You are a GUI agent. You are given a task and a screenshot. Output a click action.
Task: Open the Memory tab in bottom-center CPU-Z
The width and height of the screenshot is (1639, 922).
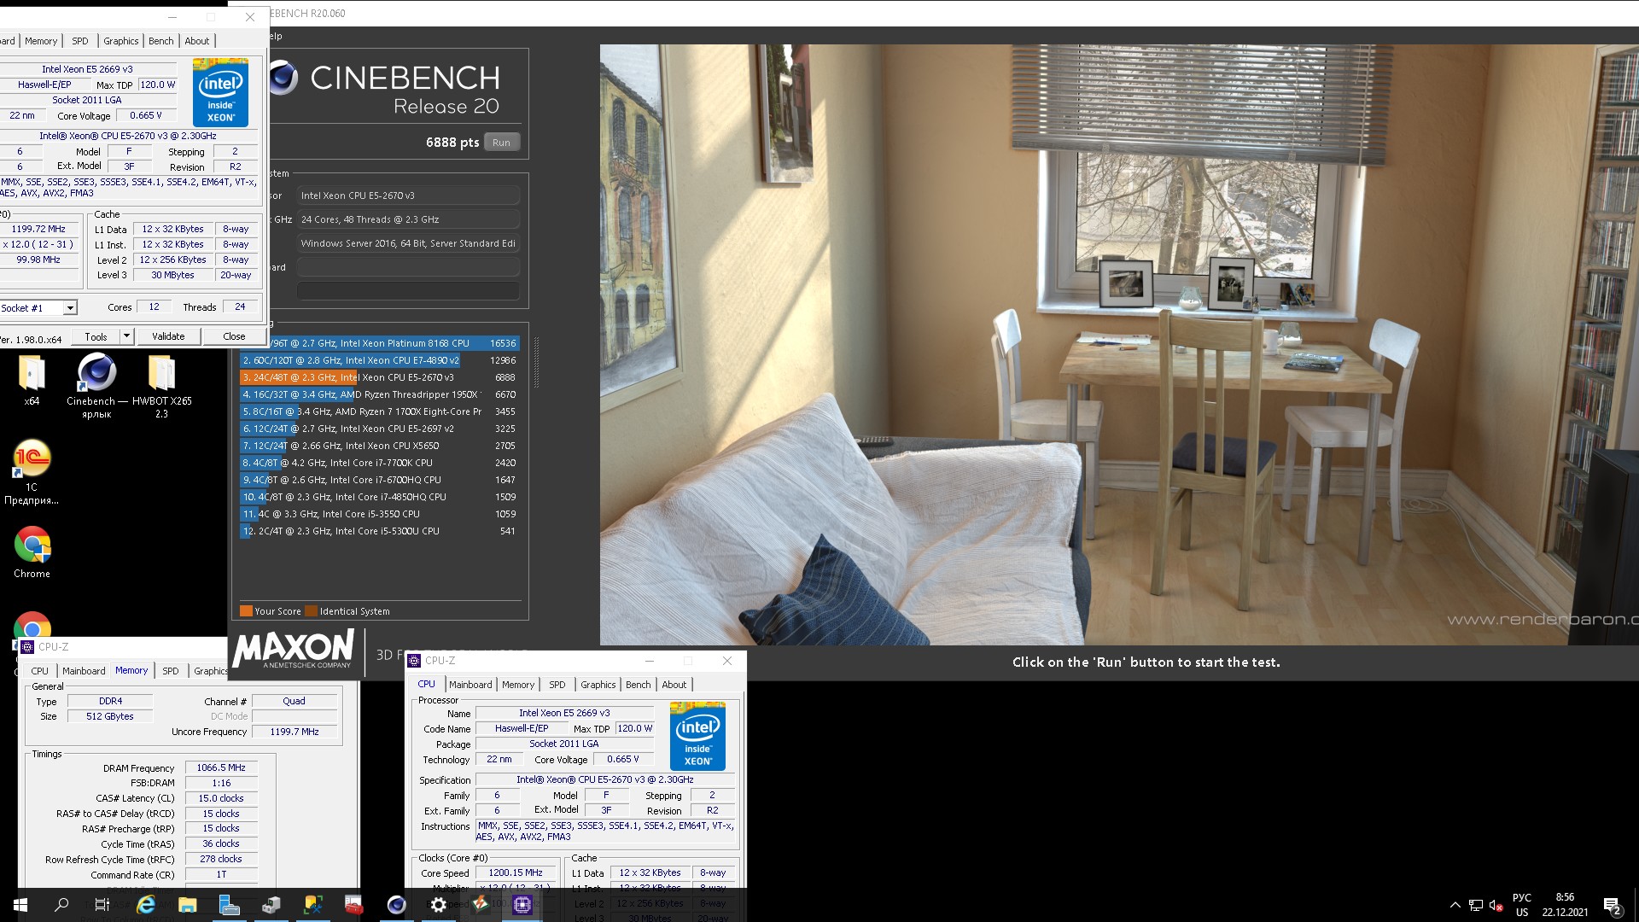[518, 685]
